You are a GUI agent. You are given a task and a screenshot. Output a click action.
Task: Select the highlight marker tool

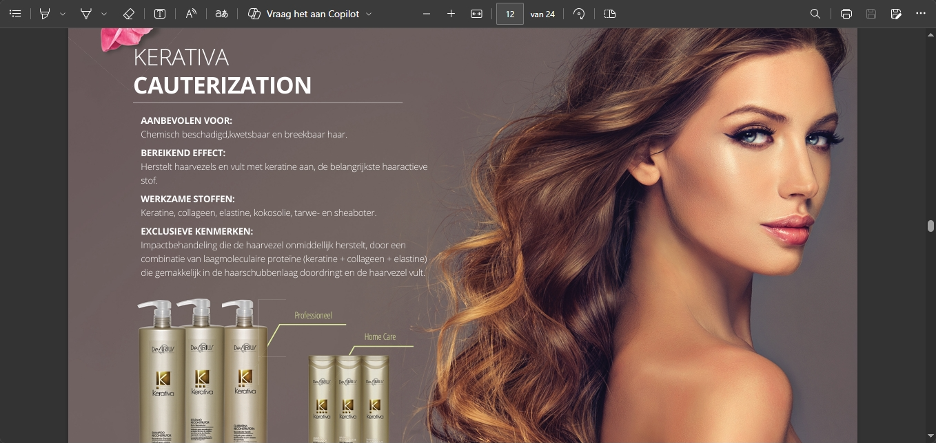[x=45, y=14]
